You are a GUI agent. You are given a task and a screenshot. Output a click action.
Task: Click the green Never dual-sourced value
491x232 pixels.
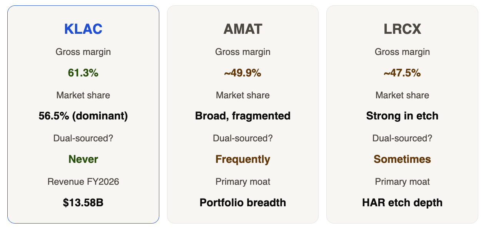83,159
